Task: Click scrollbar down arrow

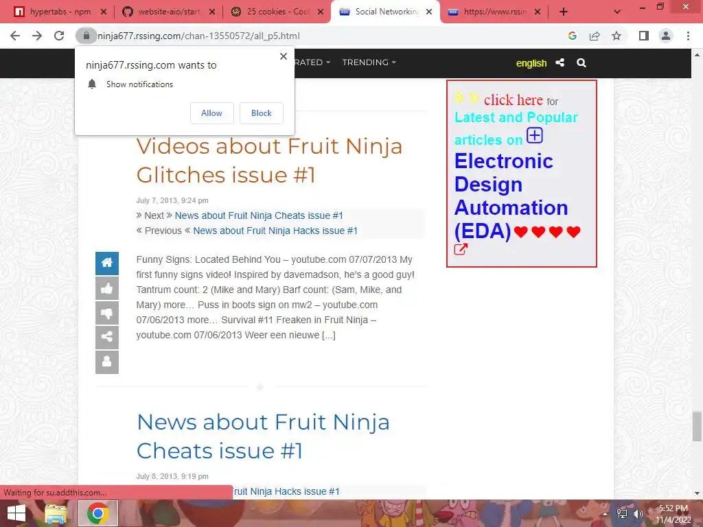Action: tap(697, 493)
